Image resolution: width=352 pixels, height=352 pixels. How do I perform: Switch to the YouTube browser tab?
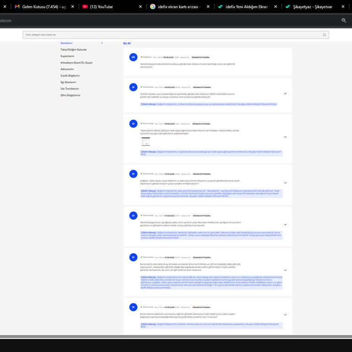pyautogui.click(x=104, y=6)
